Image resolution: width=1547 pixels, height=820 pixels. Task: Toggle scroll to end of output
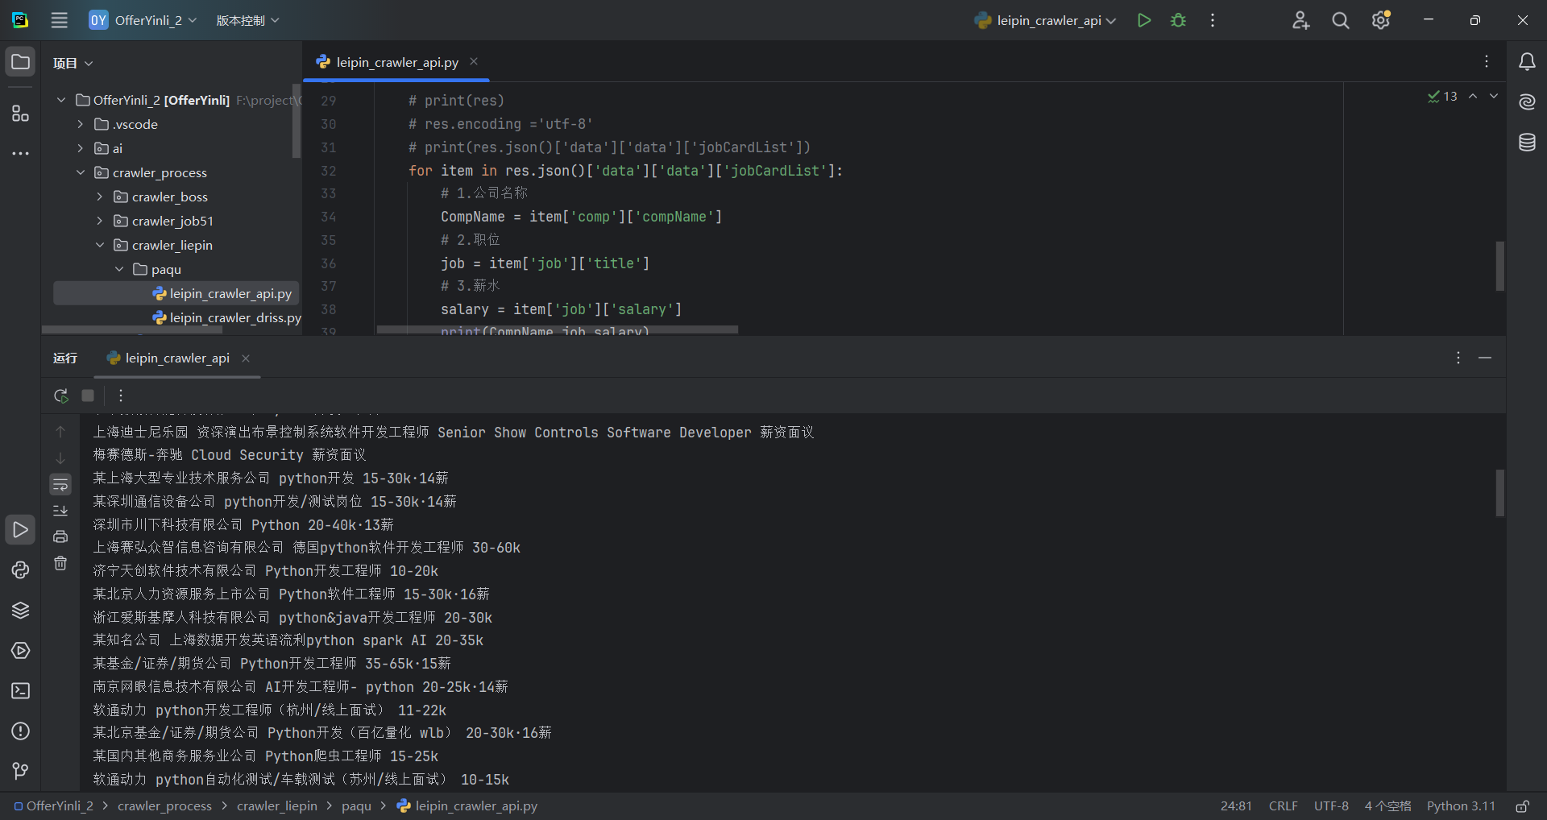pos(60,511)
